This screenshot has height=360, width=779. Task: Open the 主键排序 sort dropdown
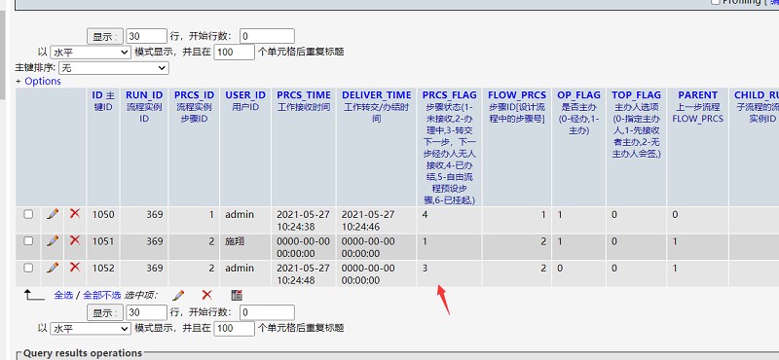(114, 68)
